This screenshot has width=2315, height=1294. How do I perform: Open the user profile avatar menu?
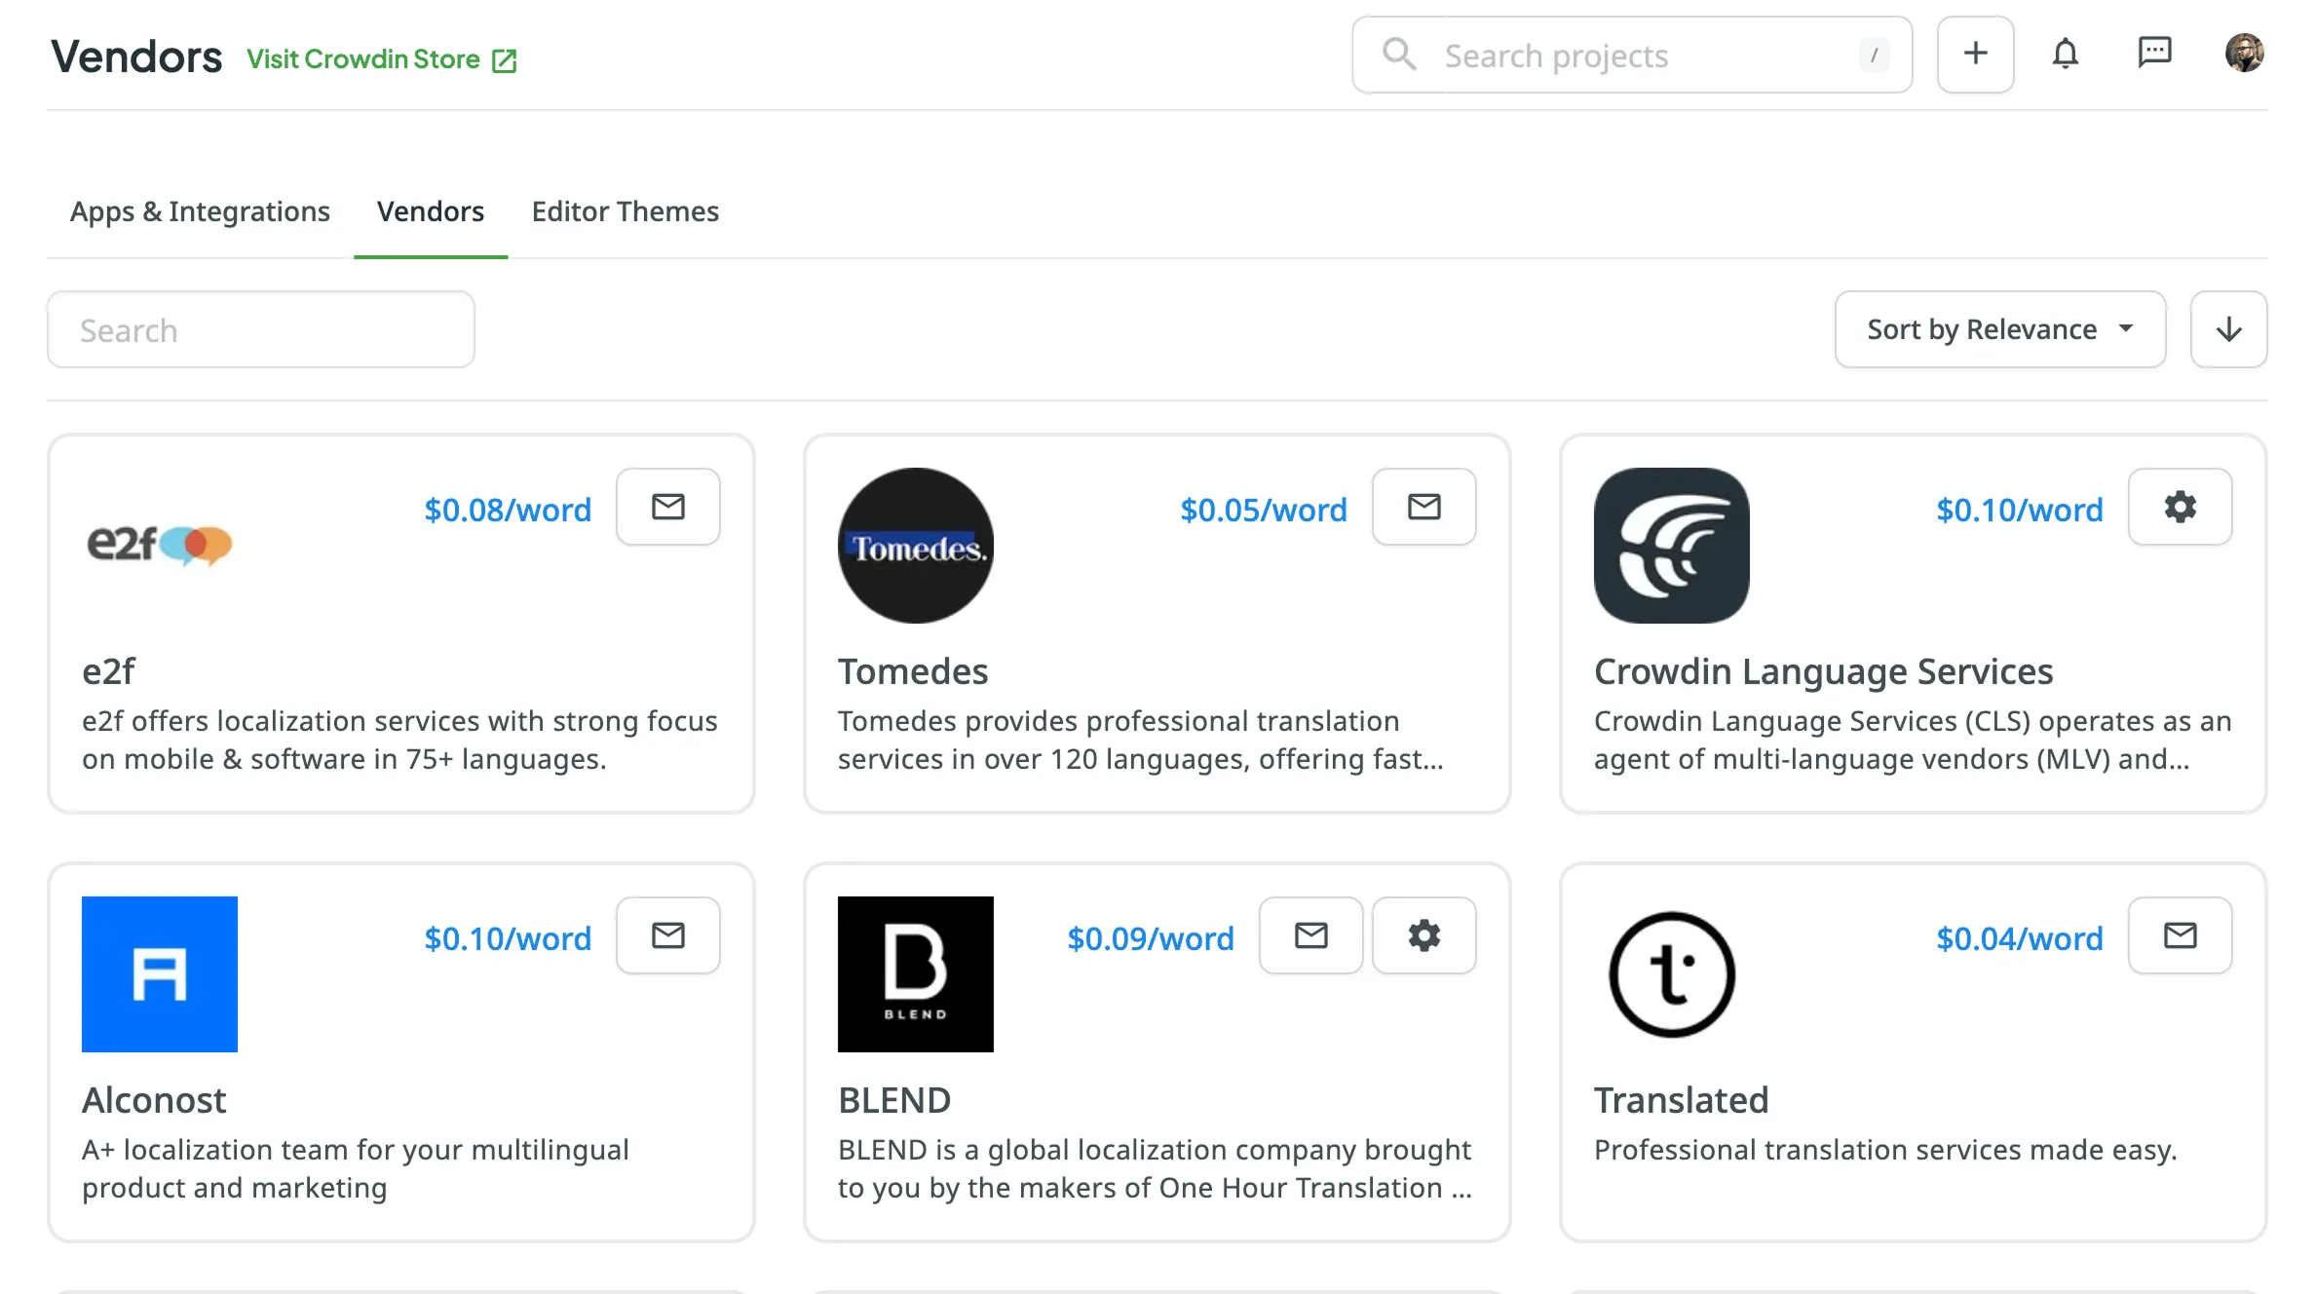click(x=2244, y=54)
